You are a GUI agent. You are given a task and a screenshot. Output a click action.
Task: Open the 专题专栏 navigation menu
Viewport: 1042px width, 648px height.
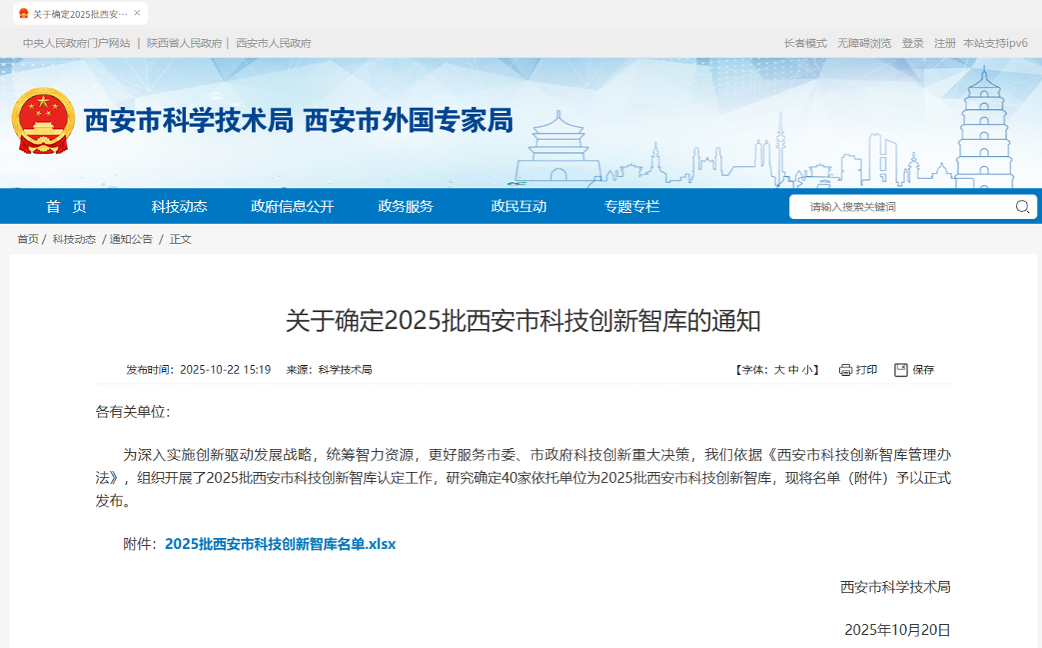coord(632,206)
